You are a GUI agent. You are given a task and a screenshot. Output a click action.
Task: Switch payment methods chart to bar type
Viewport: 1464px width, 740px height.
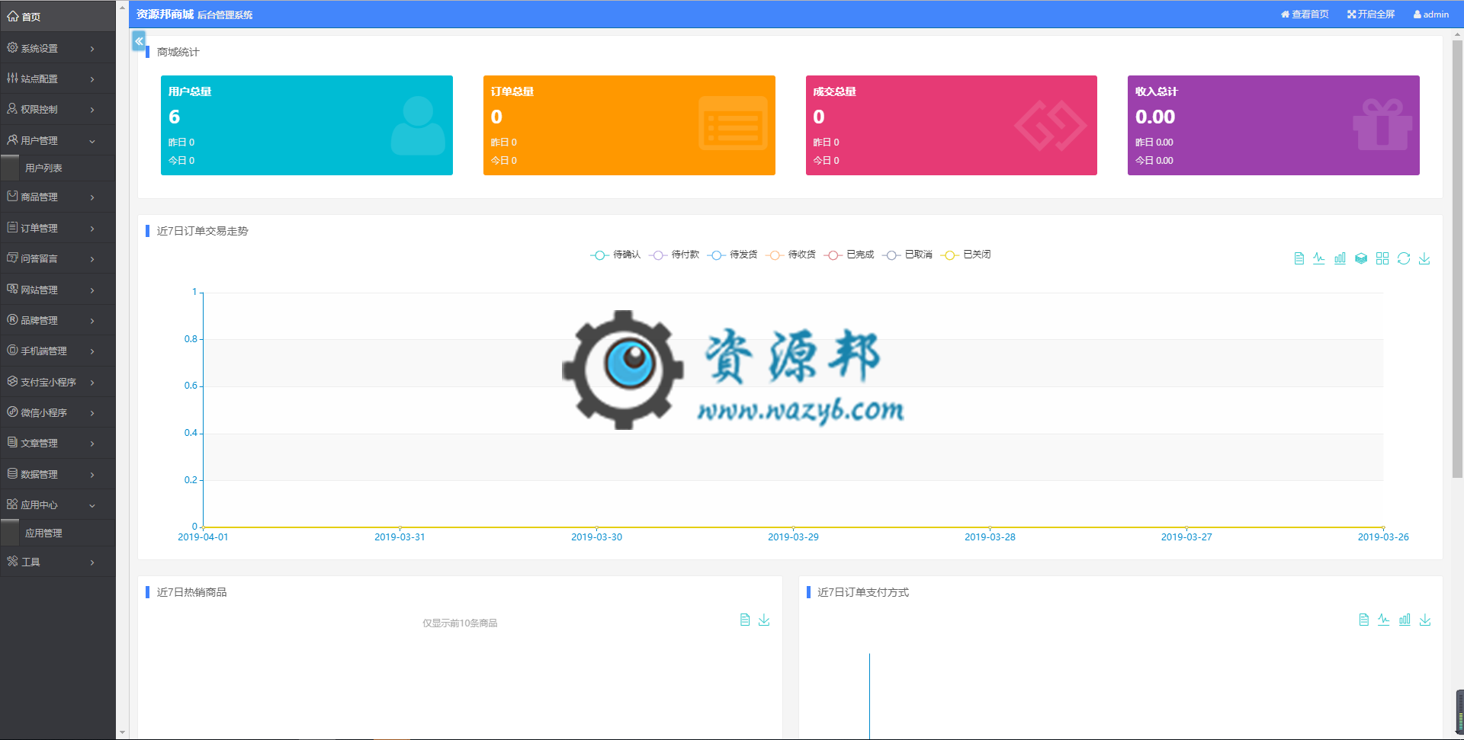point(1405,620)
